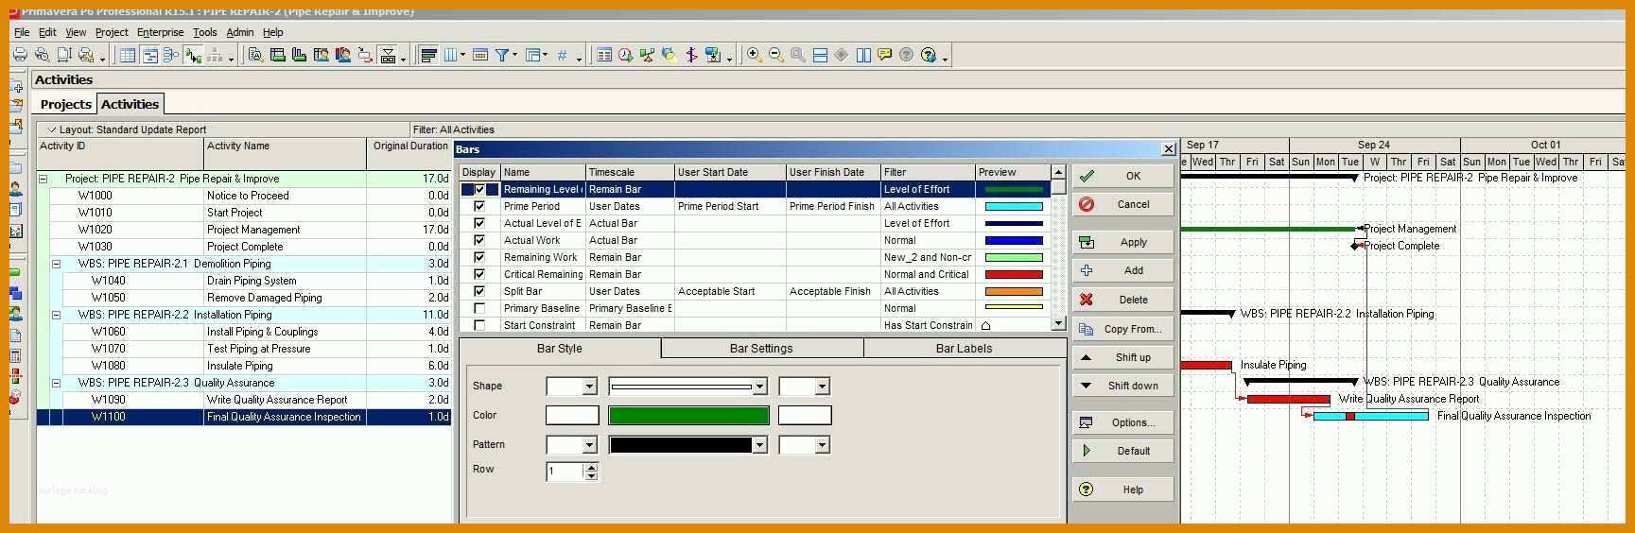Screen dimensions: 1635x533
Task: Click the question mark help toolbar icon
Action: click(928, 55)
